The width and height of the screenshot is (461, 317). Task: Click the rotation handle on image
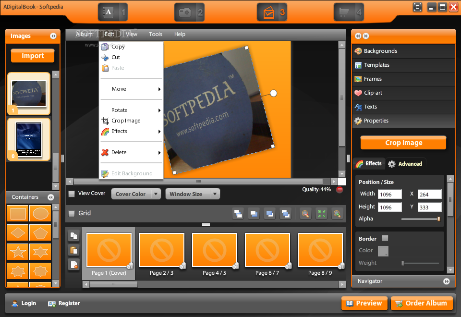click(x=273, y=93)
